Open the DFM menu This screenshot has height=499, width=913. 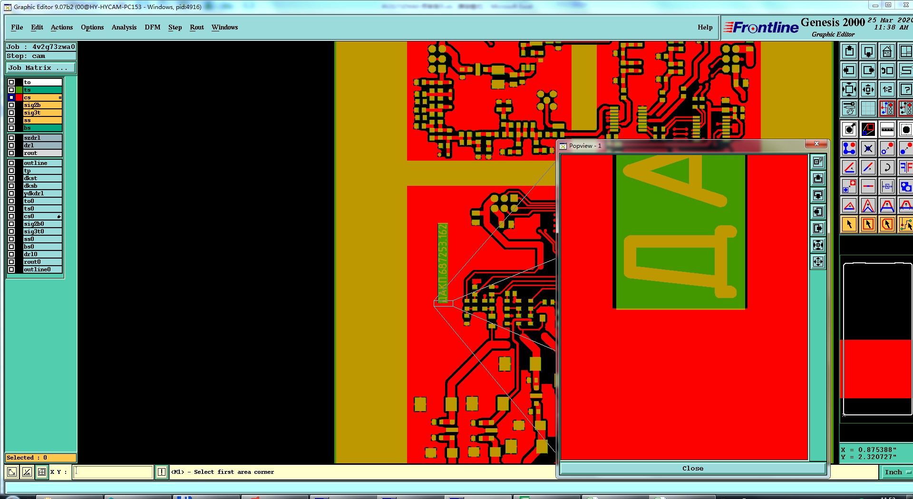[x=153, y=27]
